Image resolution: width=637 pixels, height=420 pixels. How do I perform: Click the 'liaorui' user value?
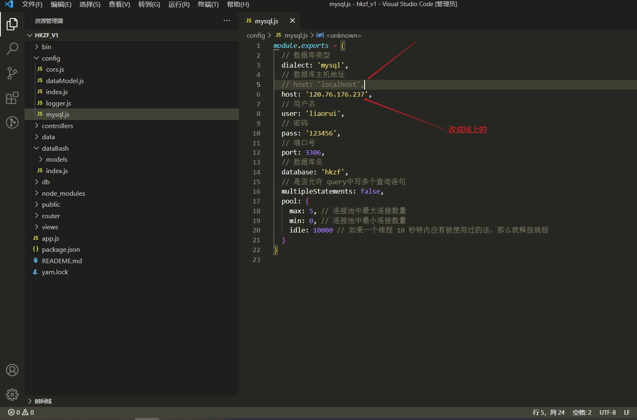tap(323, 113)
